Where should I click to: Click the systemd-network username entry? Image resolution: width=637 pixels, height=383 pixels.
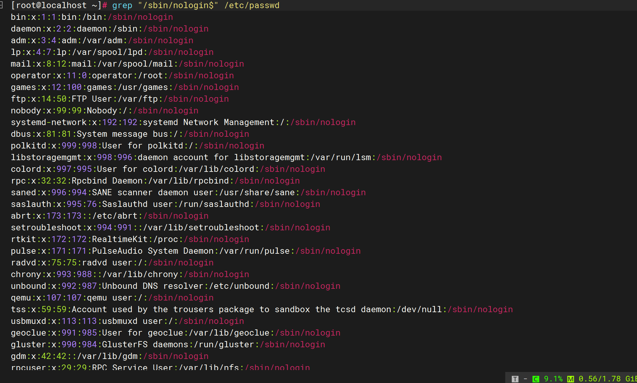[x=48, y=122]
